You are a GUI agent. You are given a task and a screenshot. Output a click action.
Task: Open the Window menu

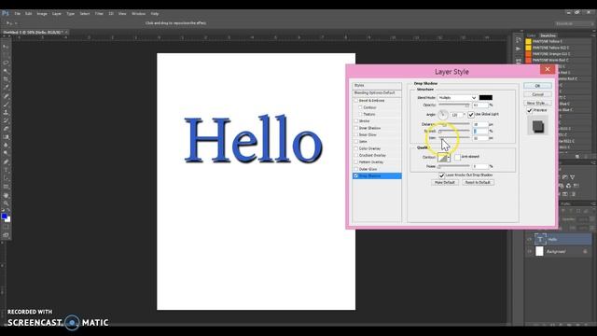(x=139, y=14)
